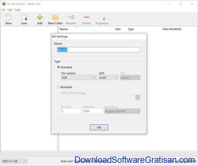Viewport: 198px width, 166px height.
Task: Confirm ISO Settings with OK button
Action: (99, 127)
